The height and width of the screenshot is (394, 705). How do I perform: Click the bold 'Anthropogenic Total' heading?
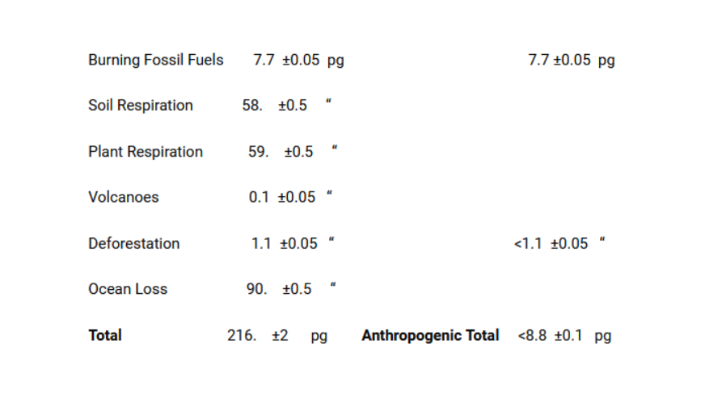(430, 335)
